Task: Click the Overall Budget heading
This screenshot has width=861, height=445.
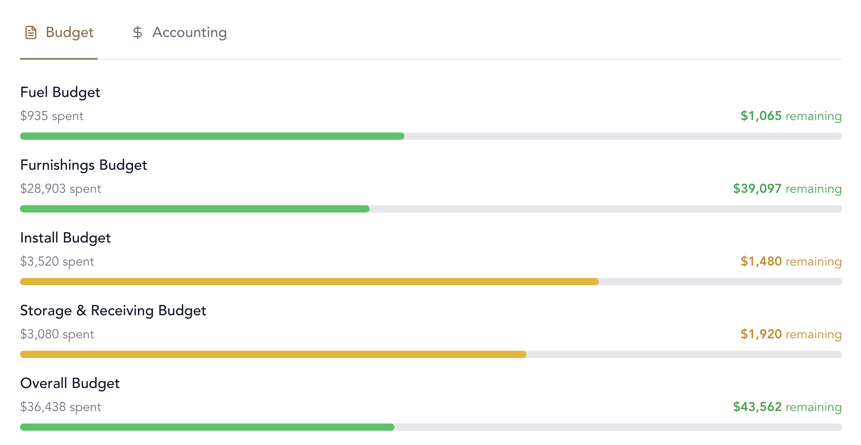Action: [70, 383]
